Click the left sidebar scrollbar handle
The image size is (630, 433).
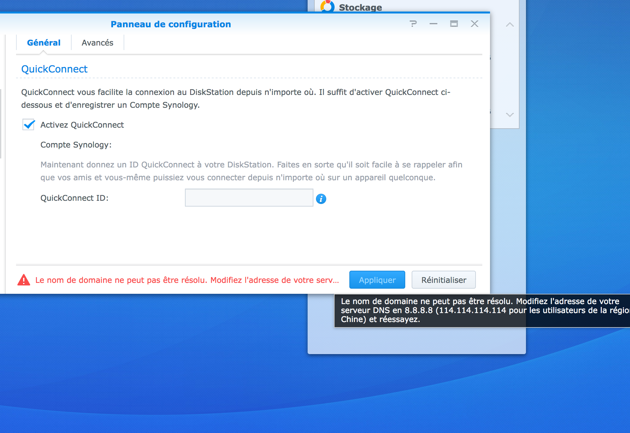1,123
